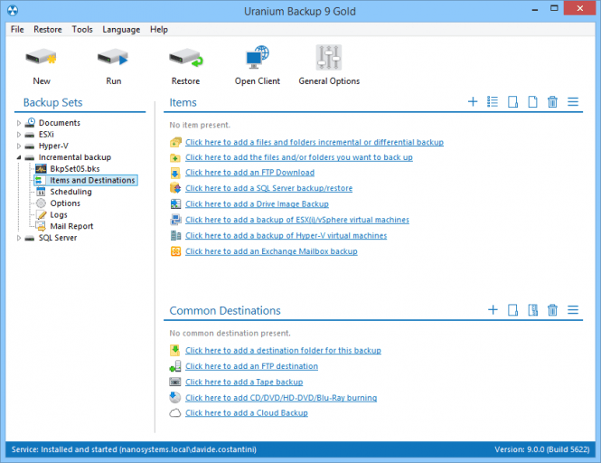This screenshot has width=601, height=463.
Task: Click the Uranium Backup app icon in title bar
Action: tap(13, 10)
